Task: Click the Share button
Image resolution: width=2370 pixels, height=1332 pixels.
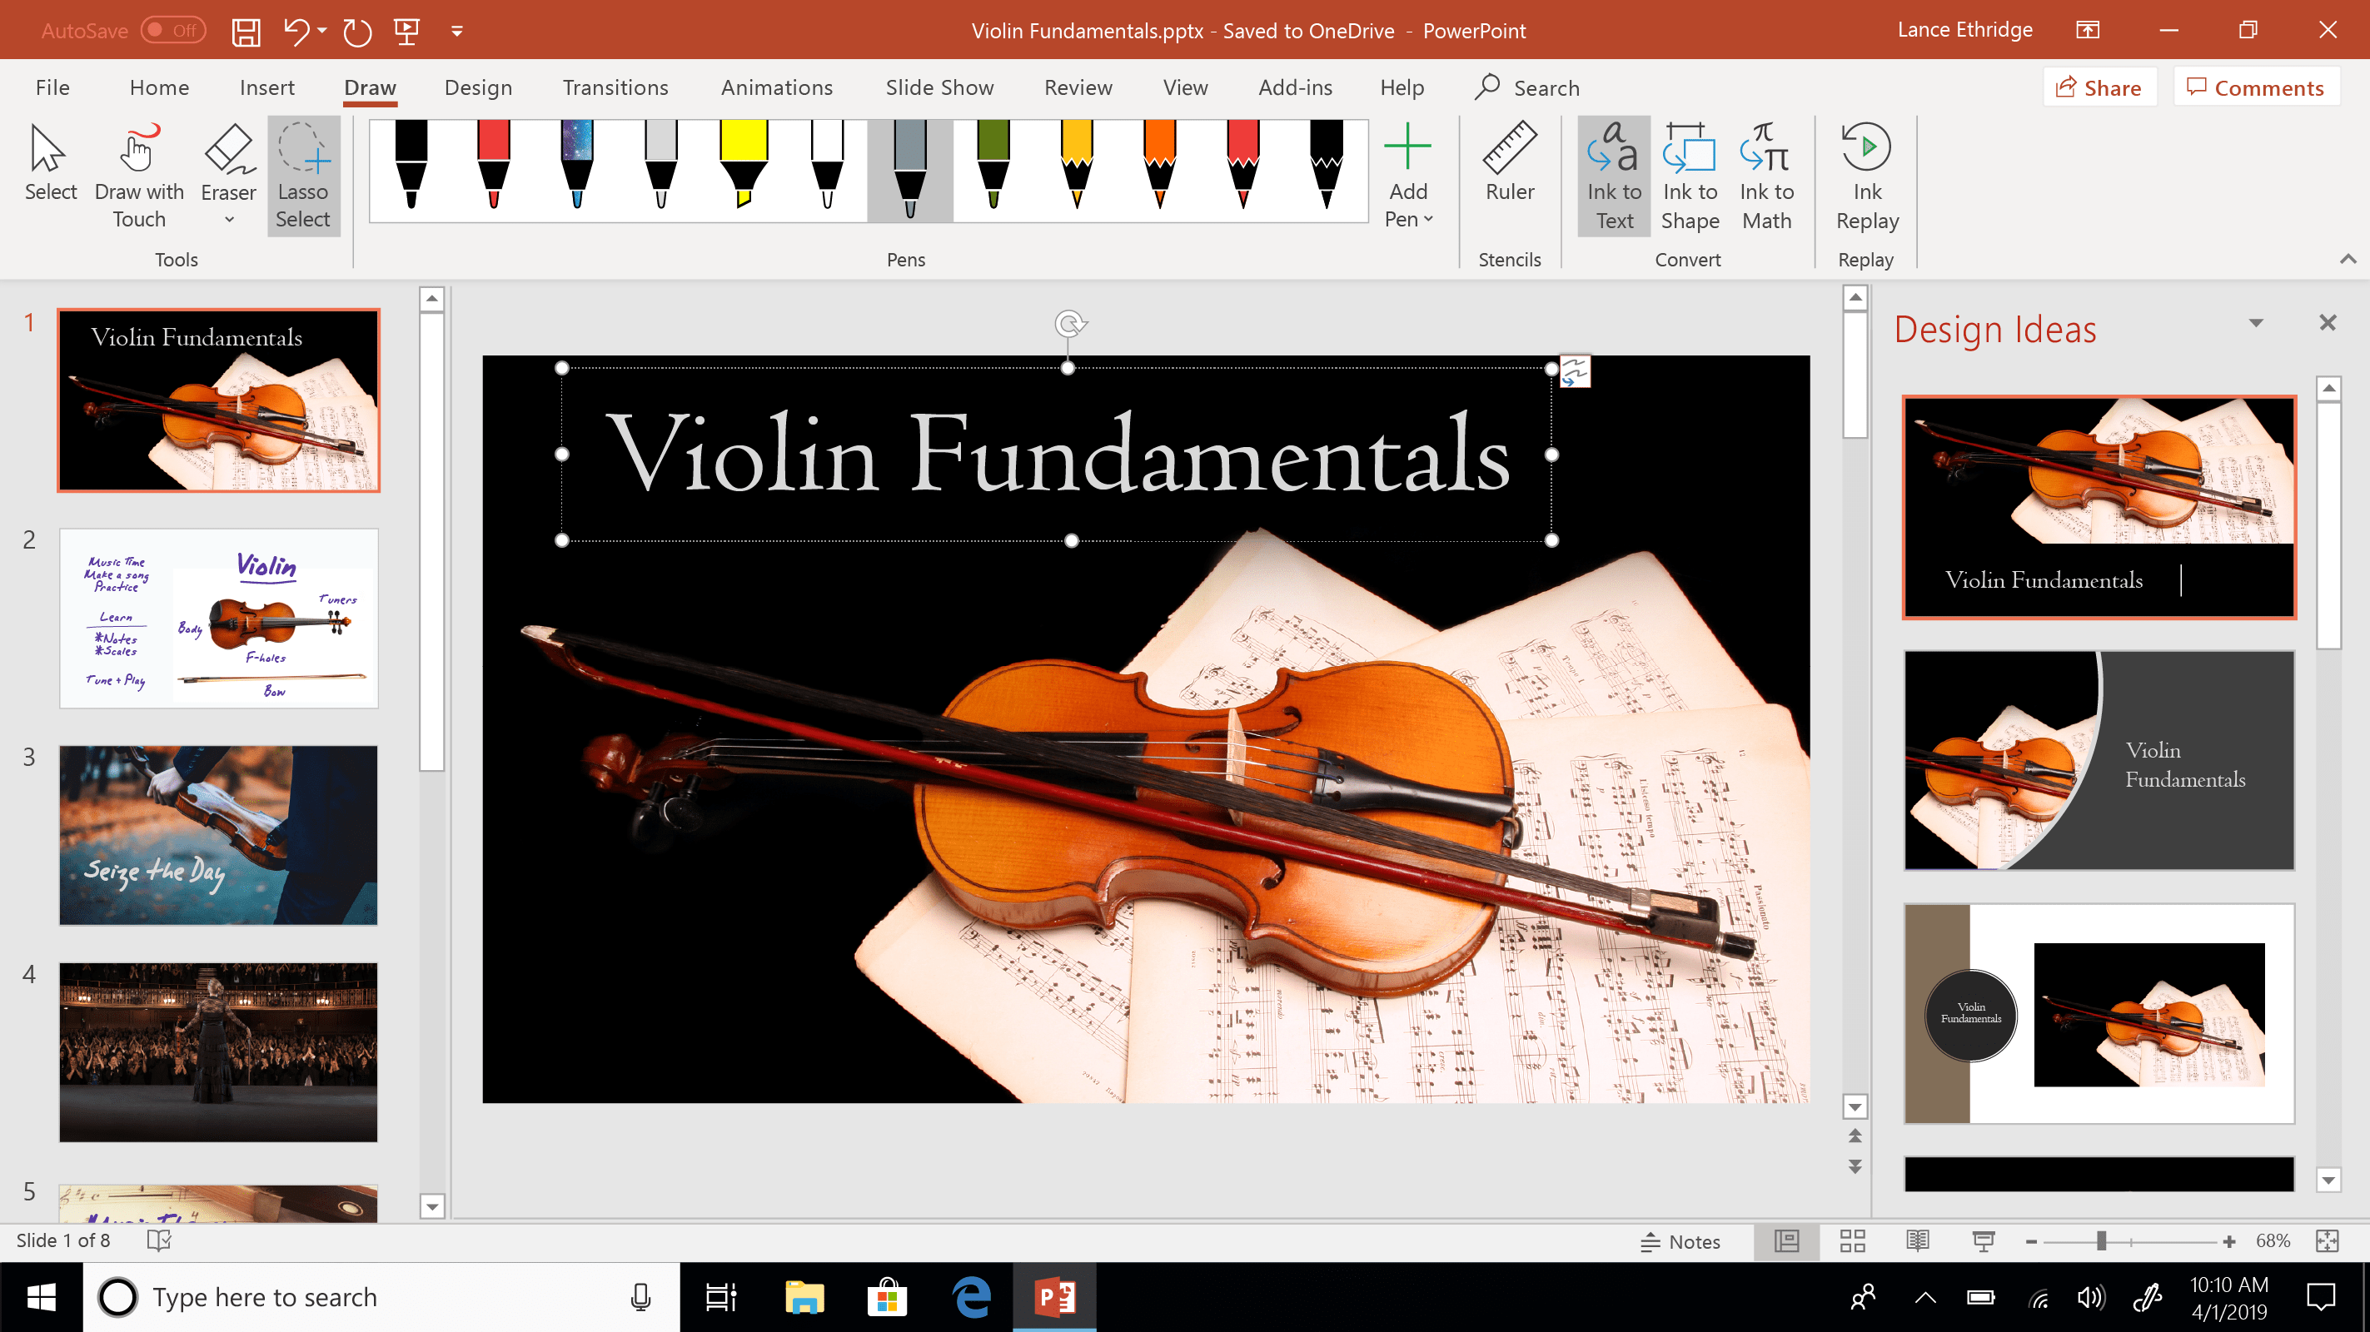Action: point(2099,87)
